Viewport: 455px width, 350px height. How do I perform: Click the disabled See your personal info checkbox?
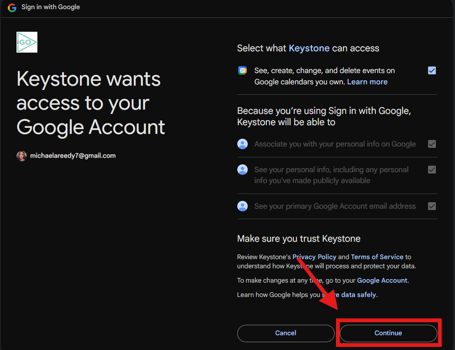432,170
